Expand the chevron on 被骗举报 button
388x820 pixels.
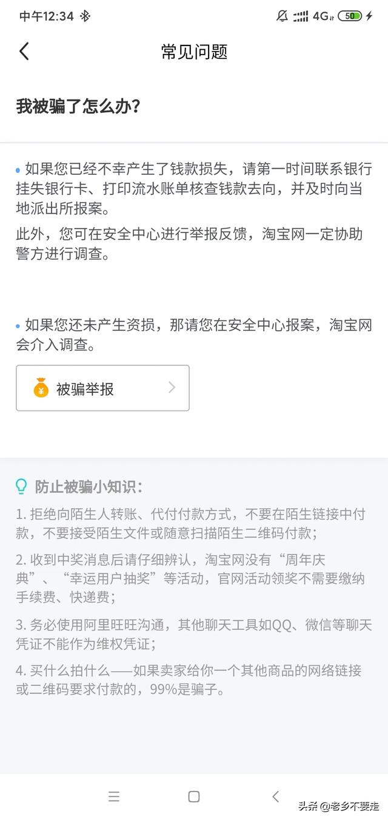pyautogui.click(x=172, y=387)
